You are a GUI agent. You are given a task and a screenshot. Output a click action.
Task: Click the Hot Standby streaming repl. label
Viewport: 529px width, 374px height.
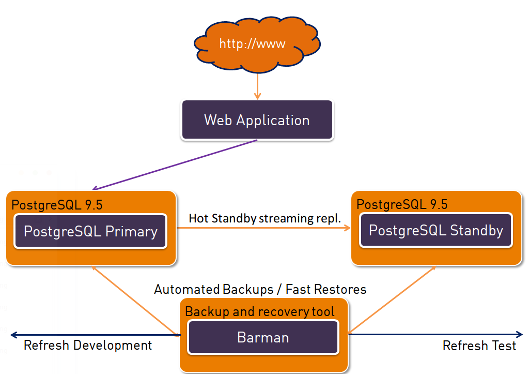click(x=264, y=218)
